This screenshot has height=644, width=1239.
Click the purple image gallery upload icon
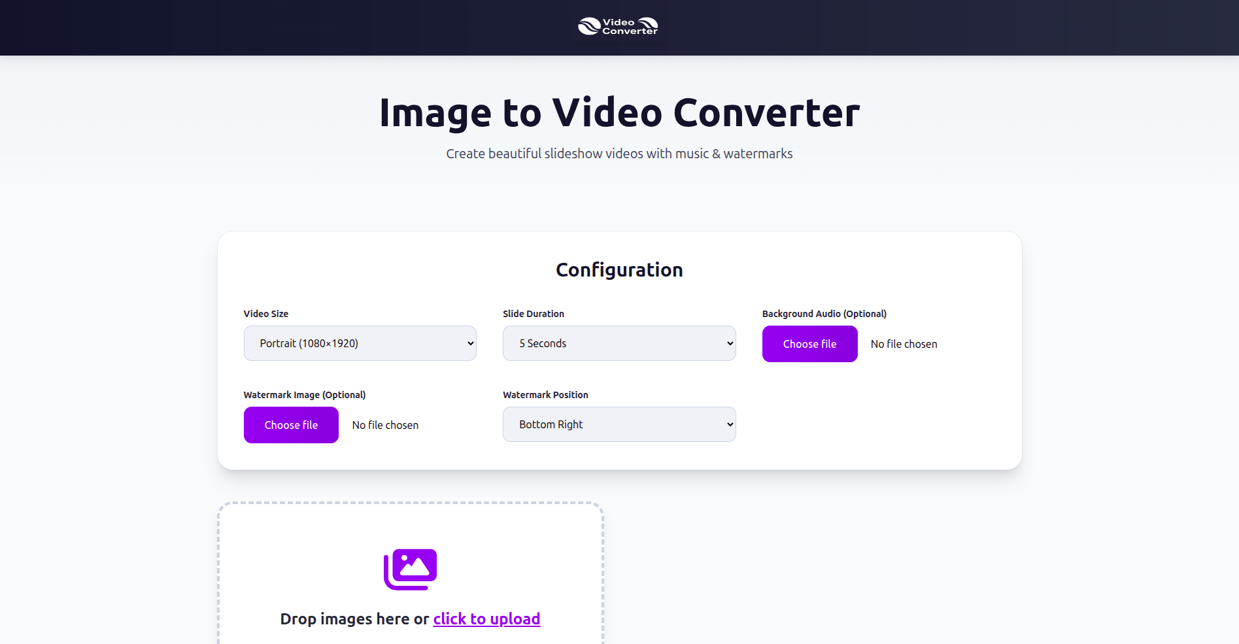(410, 569)
